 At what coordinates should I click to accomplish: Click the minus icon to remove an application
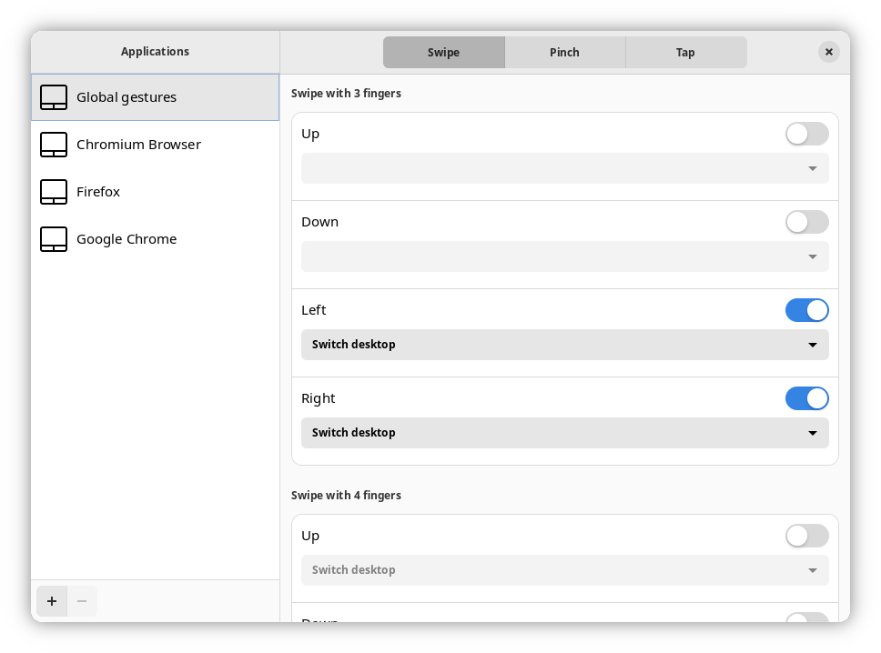82,601
